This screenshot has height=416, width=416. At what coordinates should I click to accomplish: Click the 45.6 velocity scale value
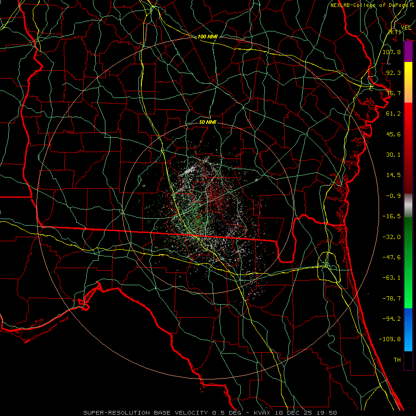[393, 134]
